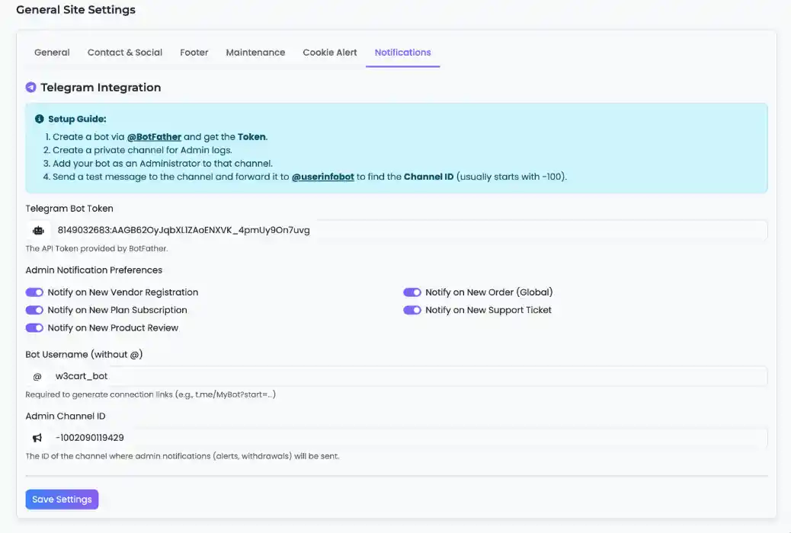Toggle Notify on New Support Ticket
This screenshot has height=533, width=791.
tap(412, 310)
